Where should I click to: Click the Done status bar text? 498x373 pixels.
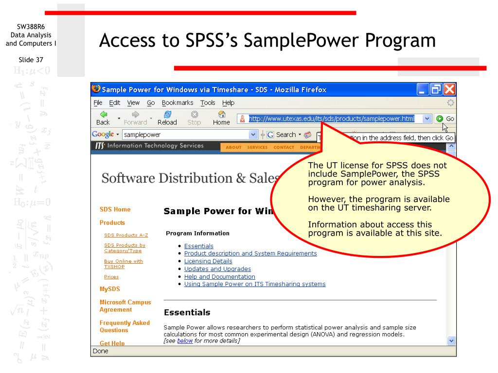click(100, 351)
